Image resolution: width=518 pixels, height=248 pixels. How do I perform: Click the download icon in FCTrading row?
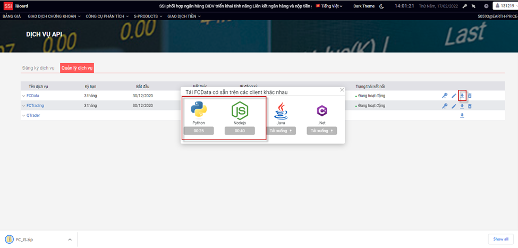click(462, 106)
